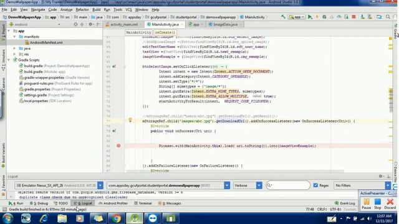The image size is (399, 224).
Task: Toggle the Build Variants side tool window
Action: [3, 155]
